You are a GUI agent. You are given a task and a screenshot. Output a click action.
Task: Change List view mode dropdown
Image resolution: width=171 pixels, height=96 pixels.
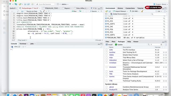point(159,11)
